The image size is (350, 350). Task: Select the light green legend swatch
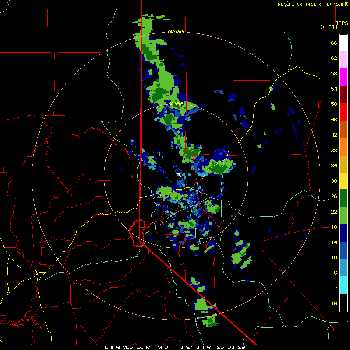click(x=343, y=215)
